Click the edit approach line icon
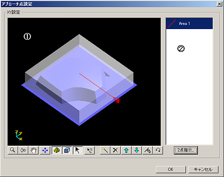This screenshot has width=224, height=177. [x=147, y=150]
